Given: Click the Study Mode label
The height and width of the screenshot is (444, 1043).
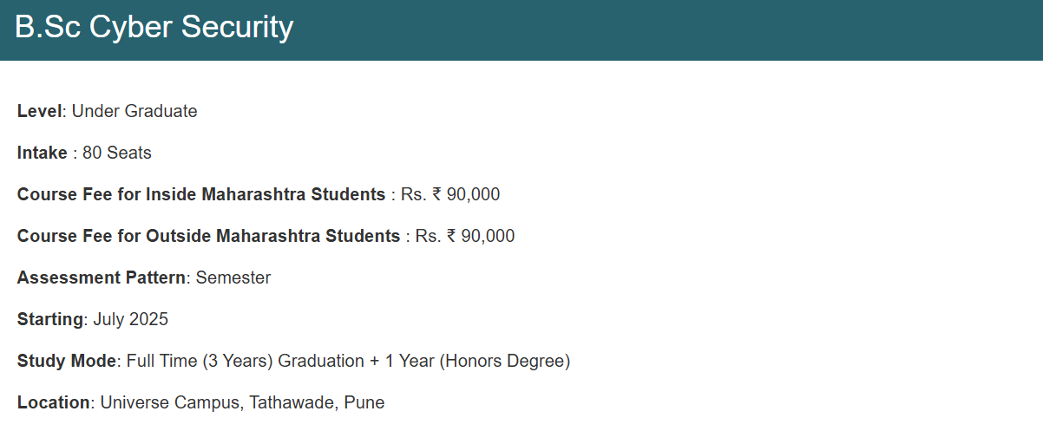Looking at the screenshot, I should coord(66,361).
